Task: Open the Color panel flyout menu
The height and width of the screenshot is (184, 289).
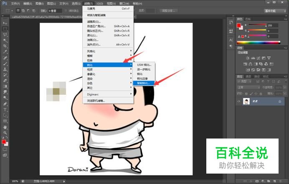Action: 286,19
